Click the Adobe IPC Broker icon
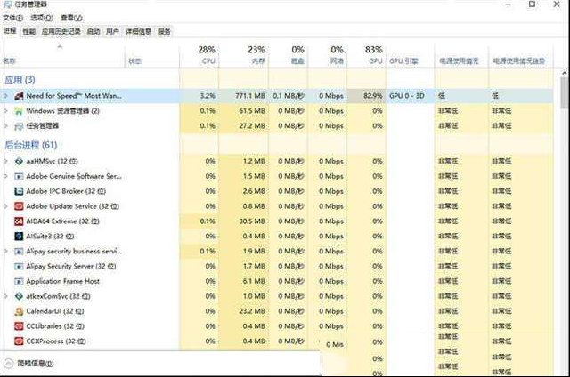 click(19, 191)
